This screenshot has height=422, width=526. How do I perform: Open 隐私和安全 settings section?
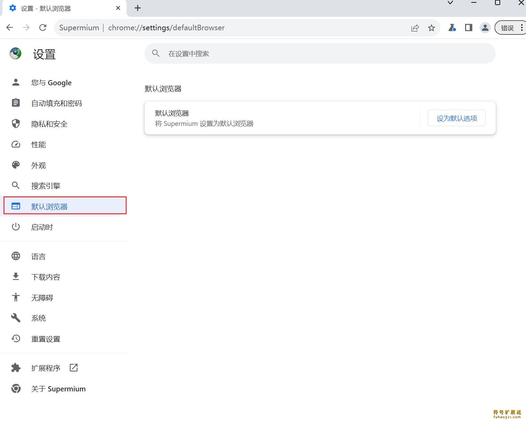point(64,124)
